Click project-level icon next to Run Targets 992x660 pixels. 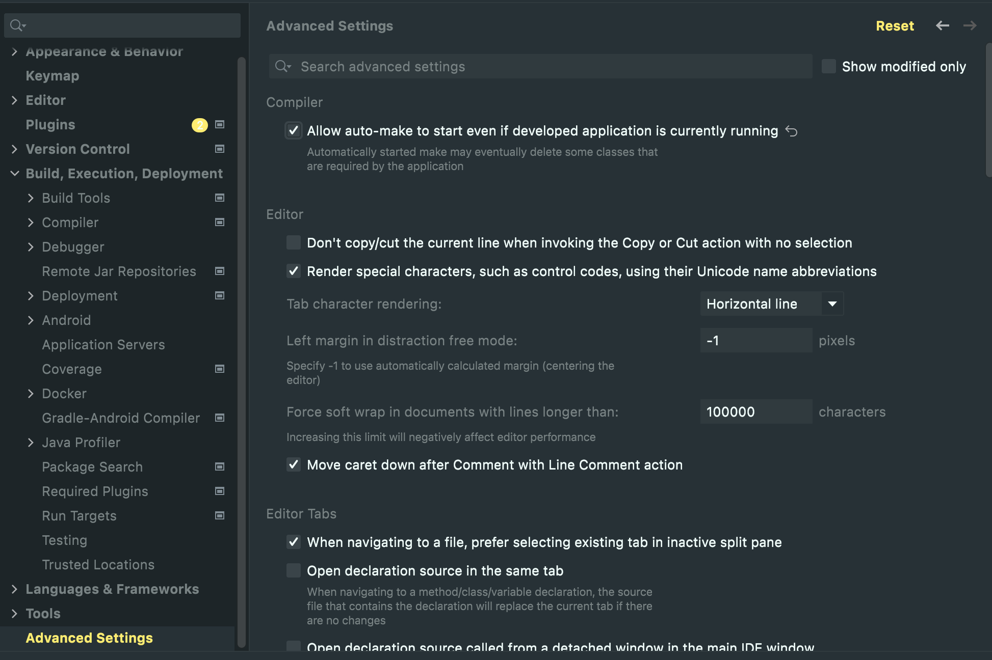(220, 515)
